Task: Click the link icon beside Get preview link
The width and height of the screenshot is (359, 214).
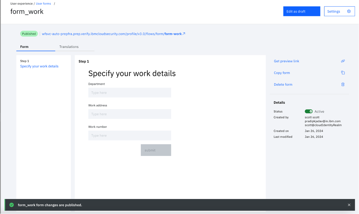Action: (343, 61)
